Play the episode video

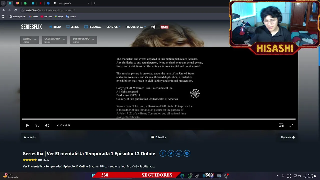[x=27, y=125]
